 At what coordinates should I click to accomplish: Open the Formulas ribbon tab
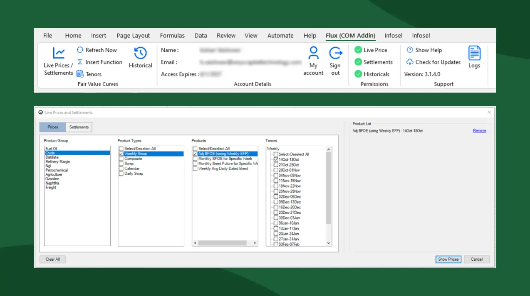[x=172, y=36]
